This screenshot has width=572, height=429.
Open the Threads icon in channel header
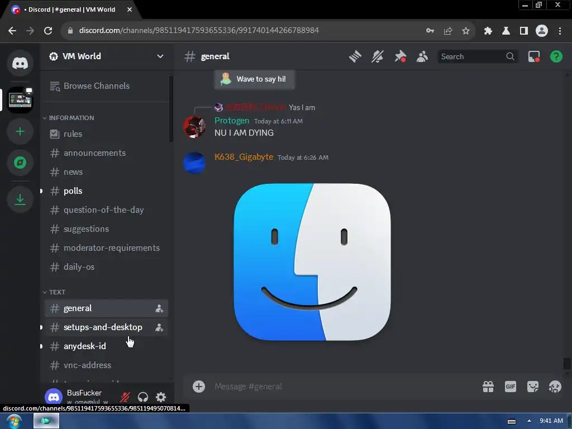pyautogui.click(x=355, y=56)
